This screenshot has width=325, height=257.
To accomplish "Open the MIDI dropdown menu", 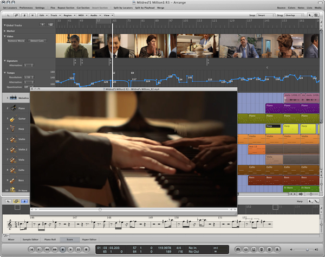I will pyautogui.click(x=82, y=15).
